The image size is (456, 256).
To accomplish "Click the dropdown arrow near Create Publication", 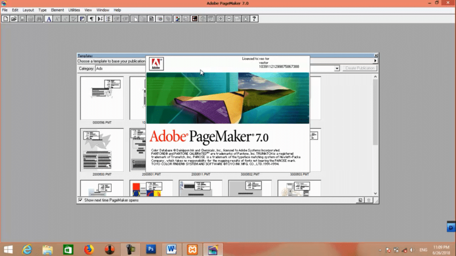I will (337, 68).
